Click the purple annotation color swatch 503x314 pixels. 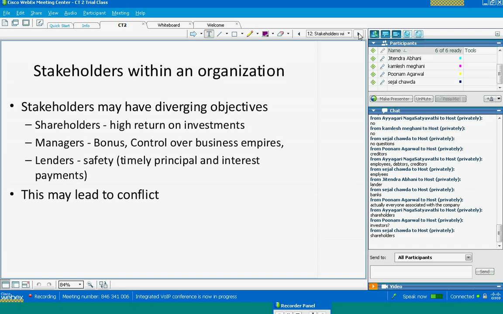tap(265, 34)
